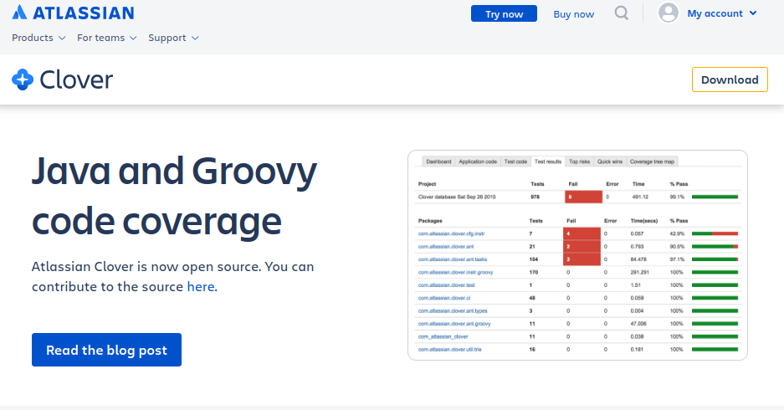Open the Products menu
The image size is (784, 410).
[x=38, y=38]
